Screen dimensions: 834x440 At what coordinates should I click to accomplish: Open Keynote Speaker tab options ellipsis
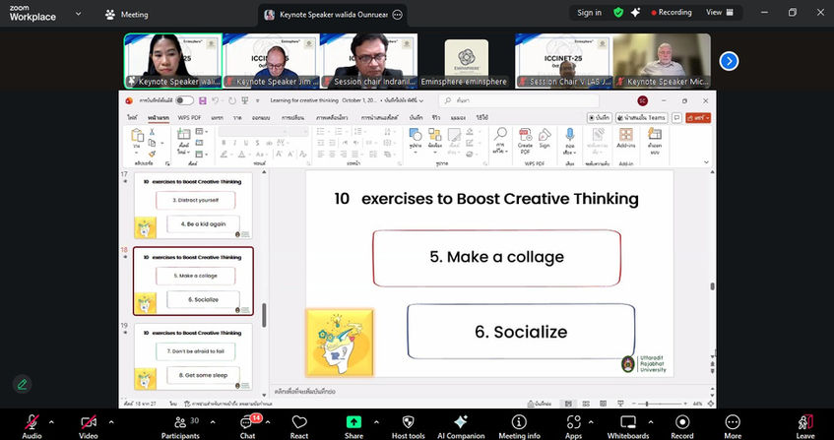(x=397, y=15)
